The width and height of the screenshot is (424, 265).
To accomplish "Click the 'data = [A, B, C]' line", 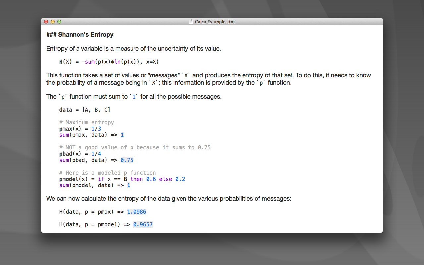I will tap(85, 110).
